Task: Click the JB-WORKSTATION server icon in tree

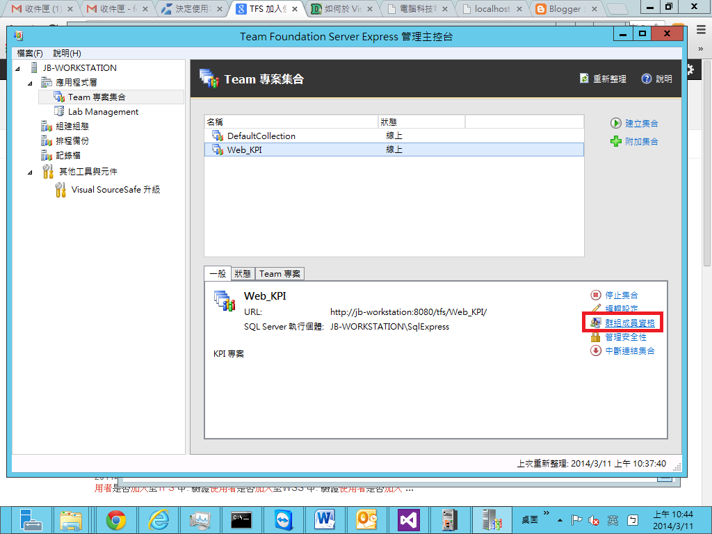Action: coord(33,67)
